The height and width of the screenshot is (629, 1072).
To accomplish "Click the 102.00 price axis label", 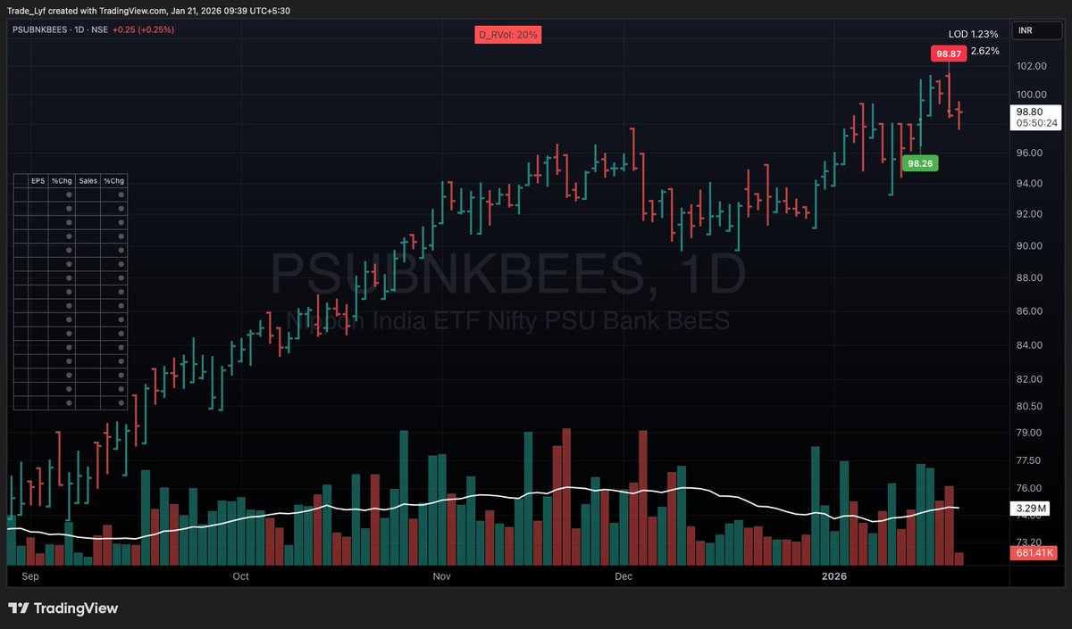I will 1031,66.
